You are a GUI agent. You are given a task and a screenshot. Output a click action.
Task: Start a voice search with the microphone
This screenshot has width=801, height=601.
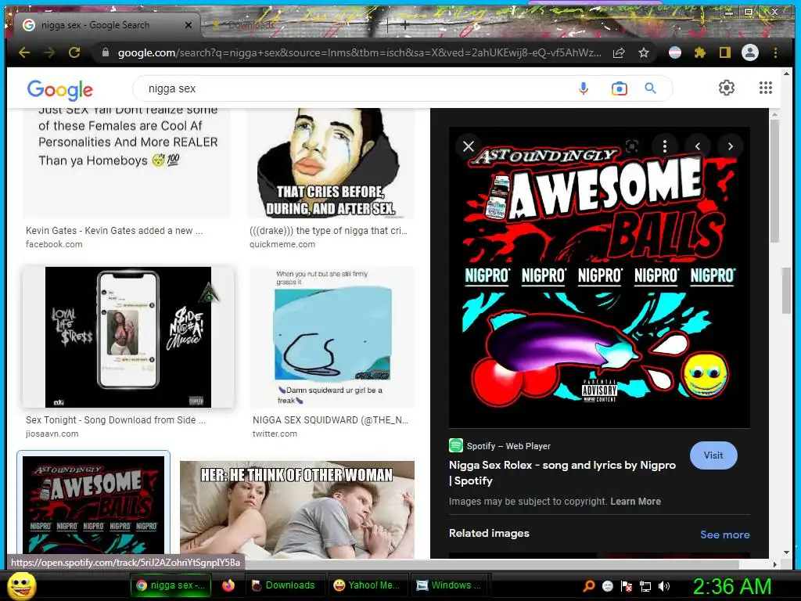coord(584,88)
